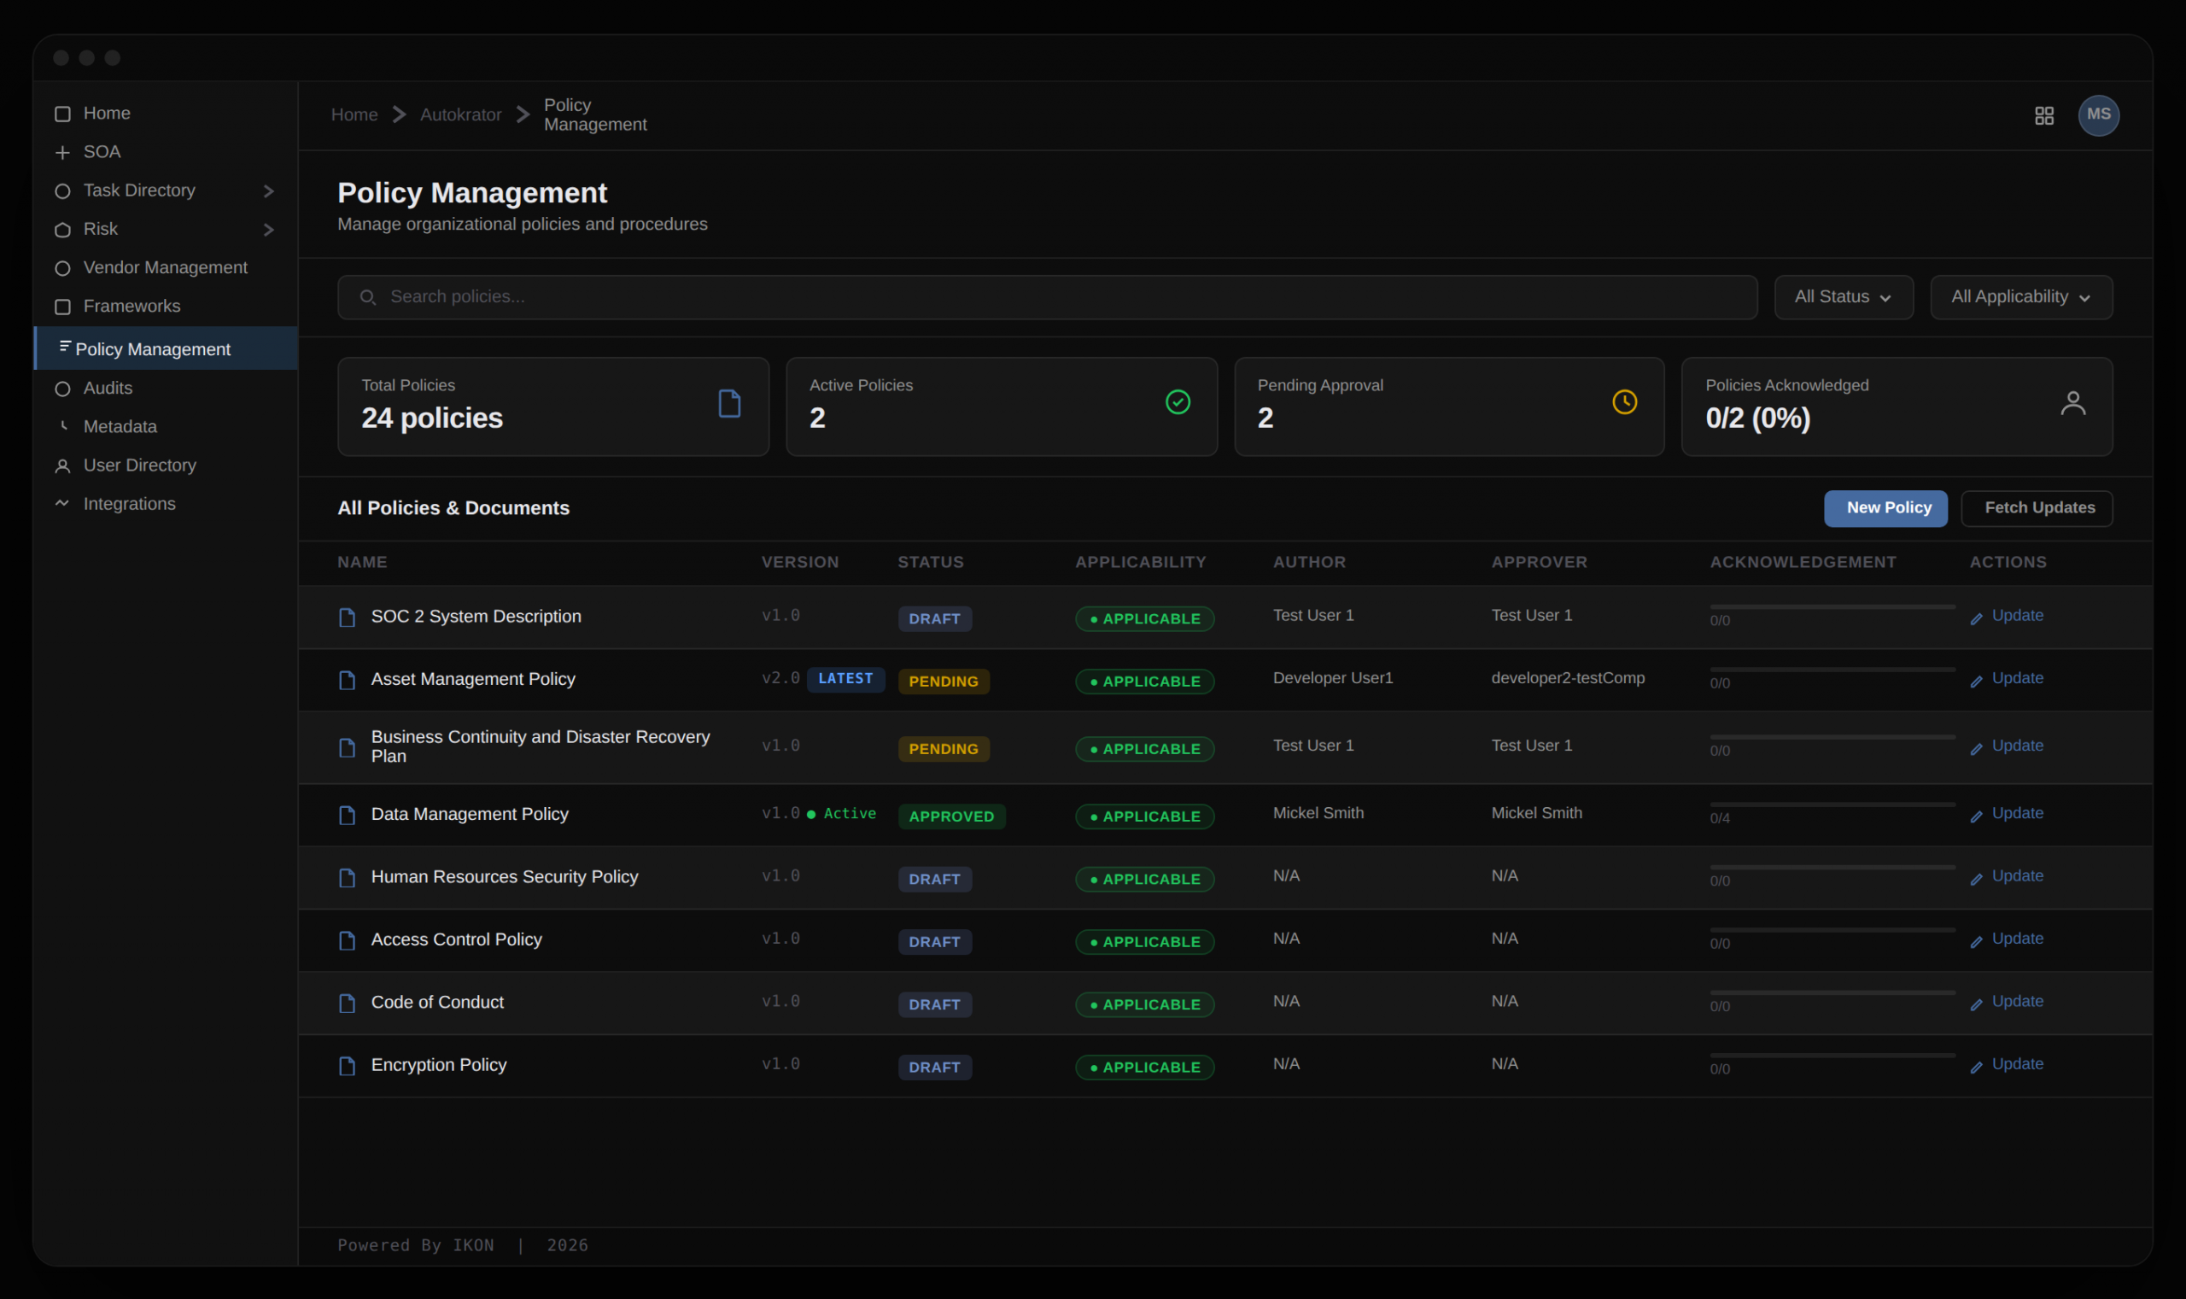Click the document icon beside Code of Conduct

(x=347, y=1004)
